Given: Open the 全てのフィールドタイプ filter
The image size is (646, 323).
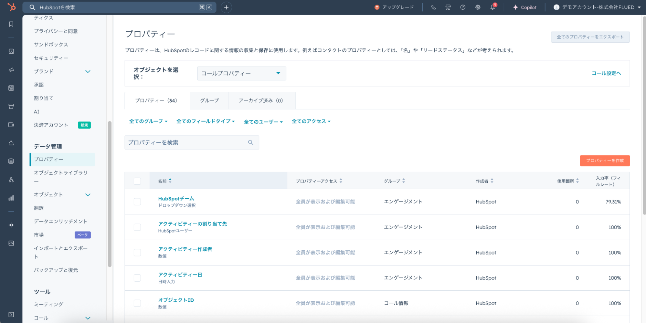Looking at the screenshot, I should tap(206, 121).
